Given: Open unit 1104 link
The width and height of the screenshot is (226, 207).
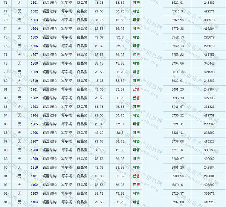Looking at the screenshot, I should [x=34, y=202].
